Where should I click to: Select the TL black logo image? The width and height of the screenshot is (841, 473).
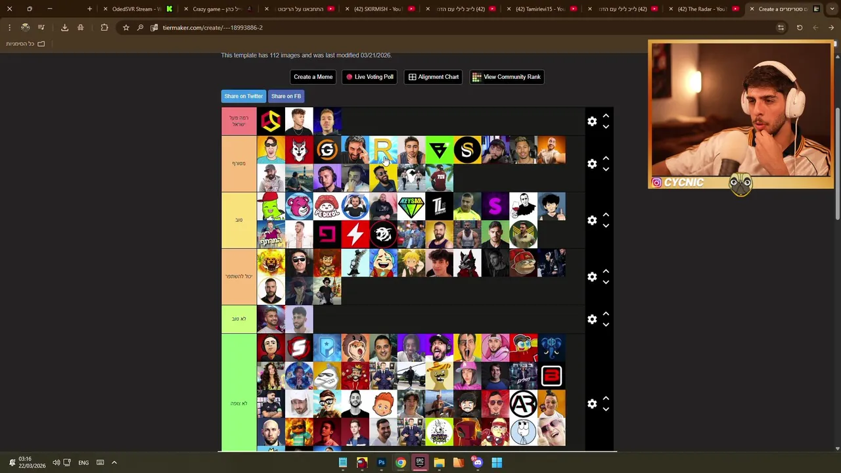point(440,206)
